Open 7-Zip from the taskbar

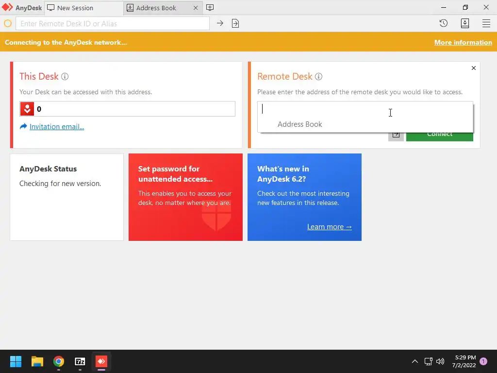[x=80, y=361]
